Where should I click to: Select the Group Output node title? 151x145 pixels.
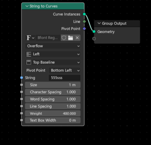[x=114, y=23]
